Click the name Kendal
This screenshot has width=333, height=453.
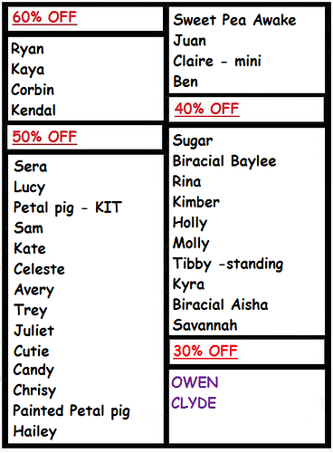pos(33,111)
